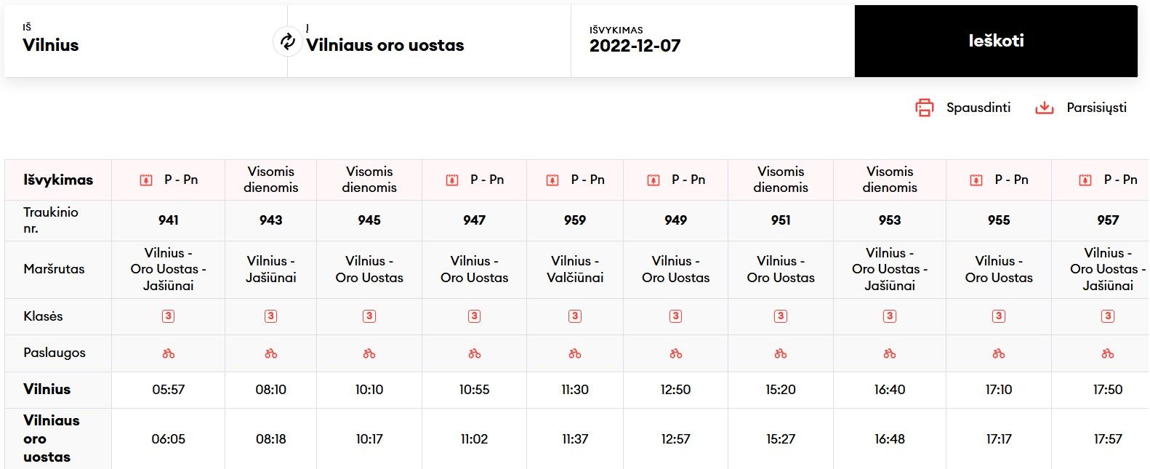Click the 17:17 airport arrival time
Screen dimensions: 1150x469
coord(999,439)
